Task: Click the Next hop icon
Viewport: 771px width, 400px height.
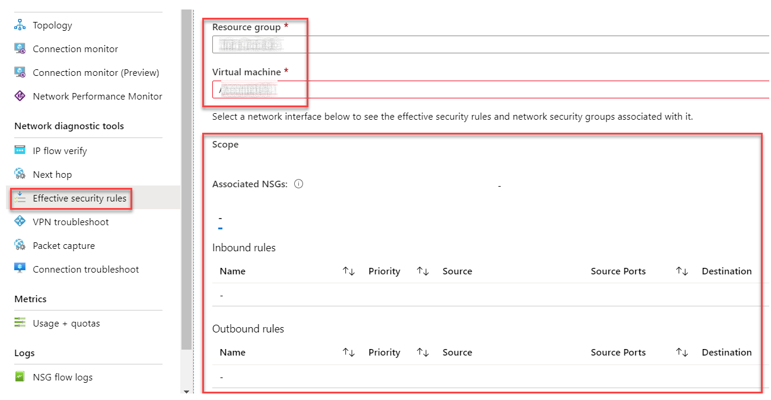Action: coord(20,174)
